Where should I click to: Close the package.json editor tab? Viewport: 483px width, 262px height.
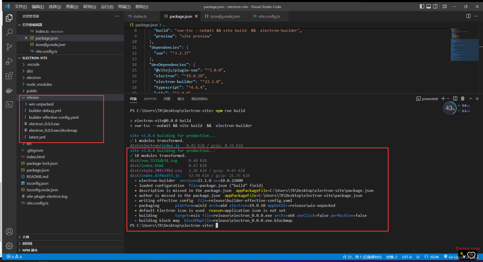coord(196,16)
